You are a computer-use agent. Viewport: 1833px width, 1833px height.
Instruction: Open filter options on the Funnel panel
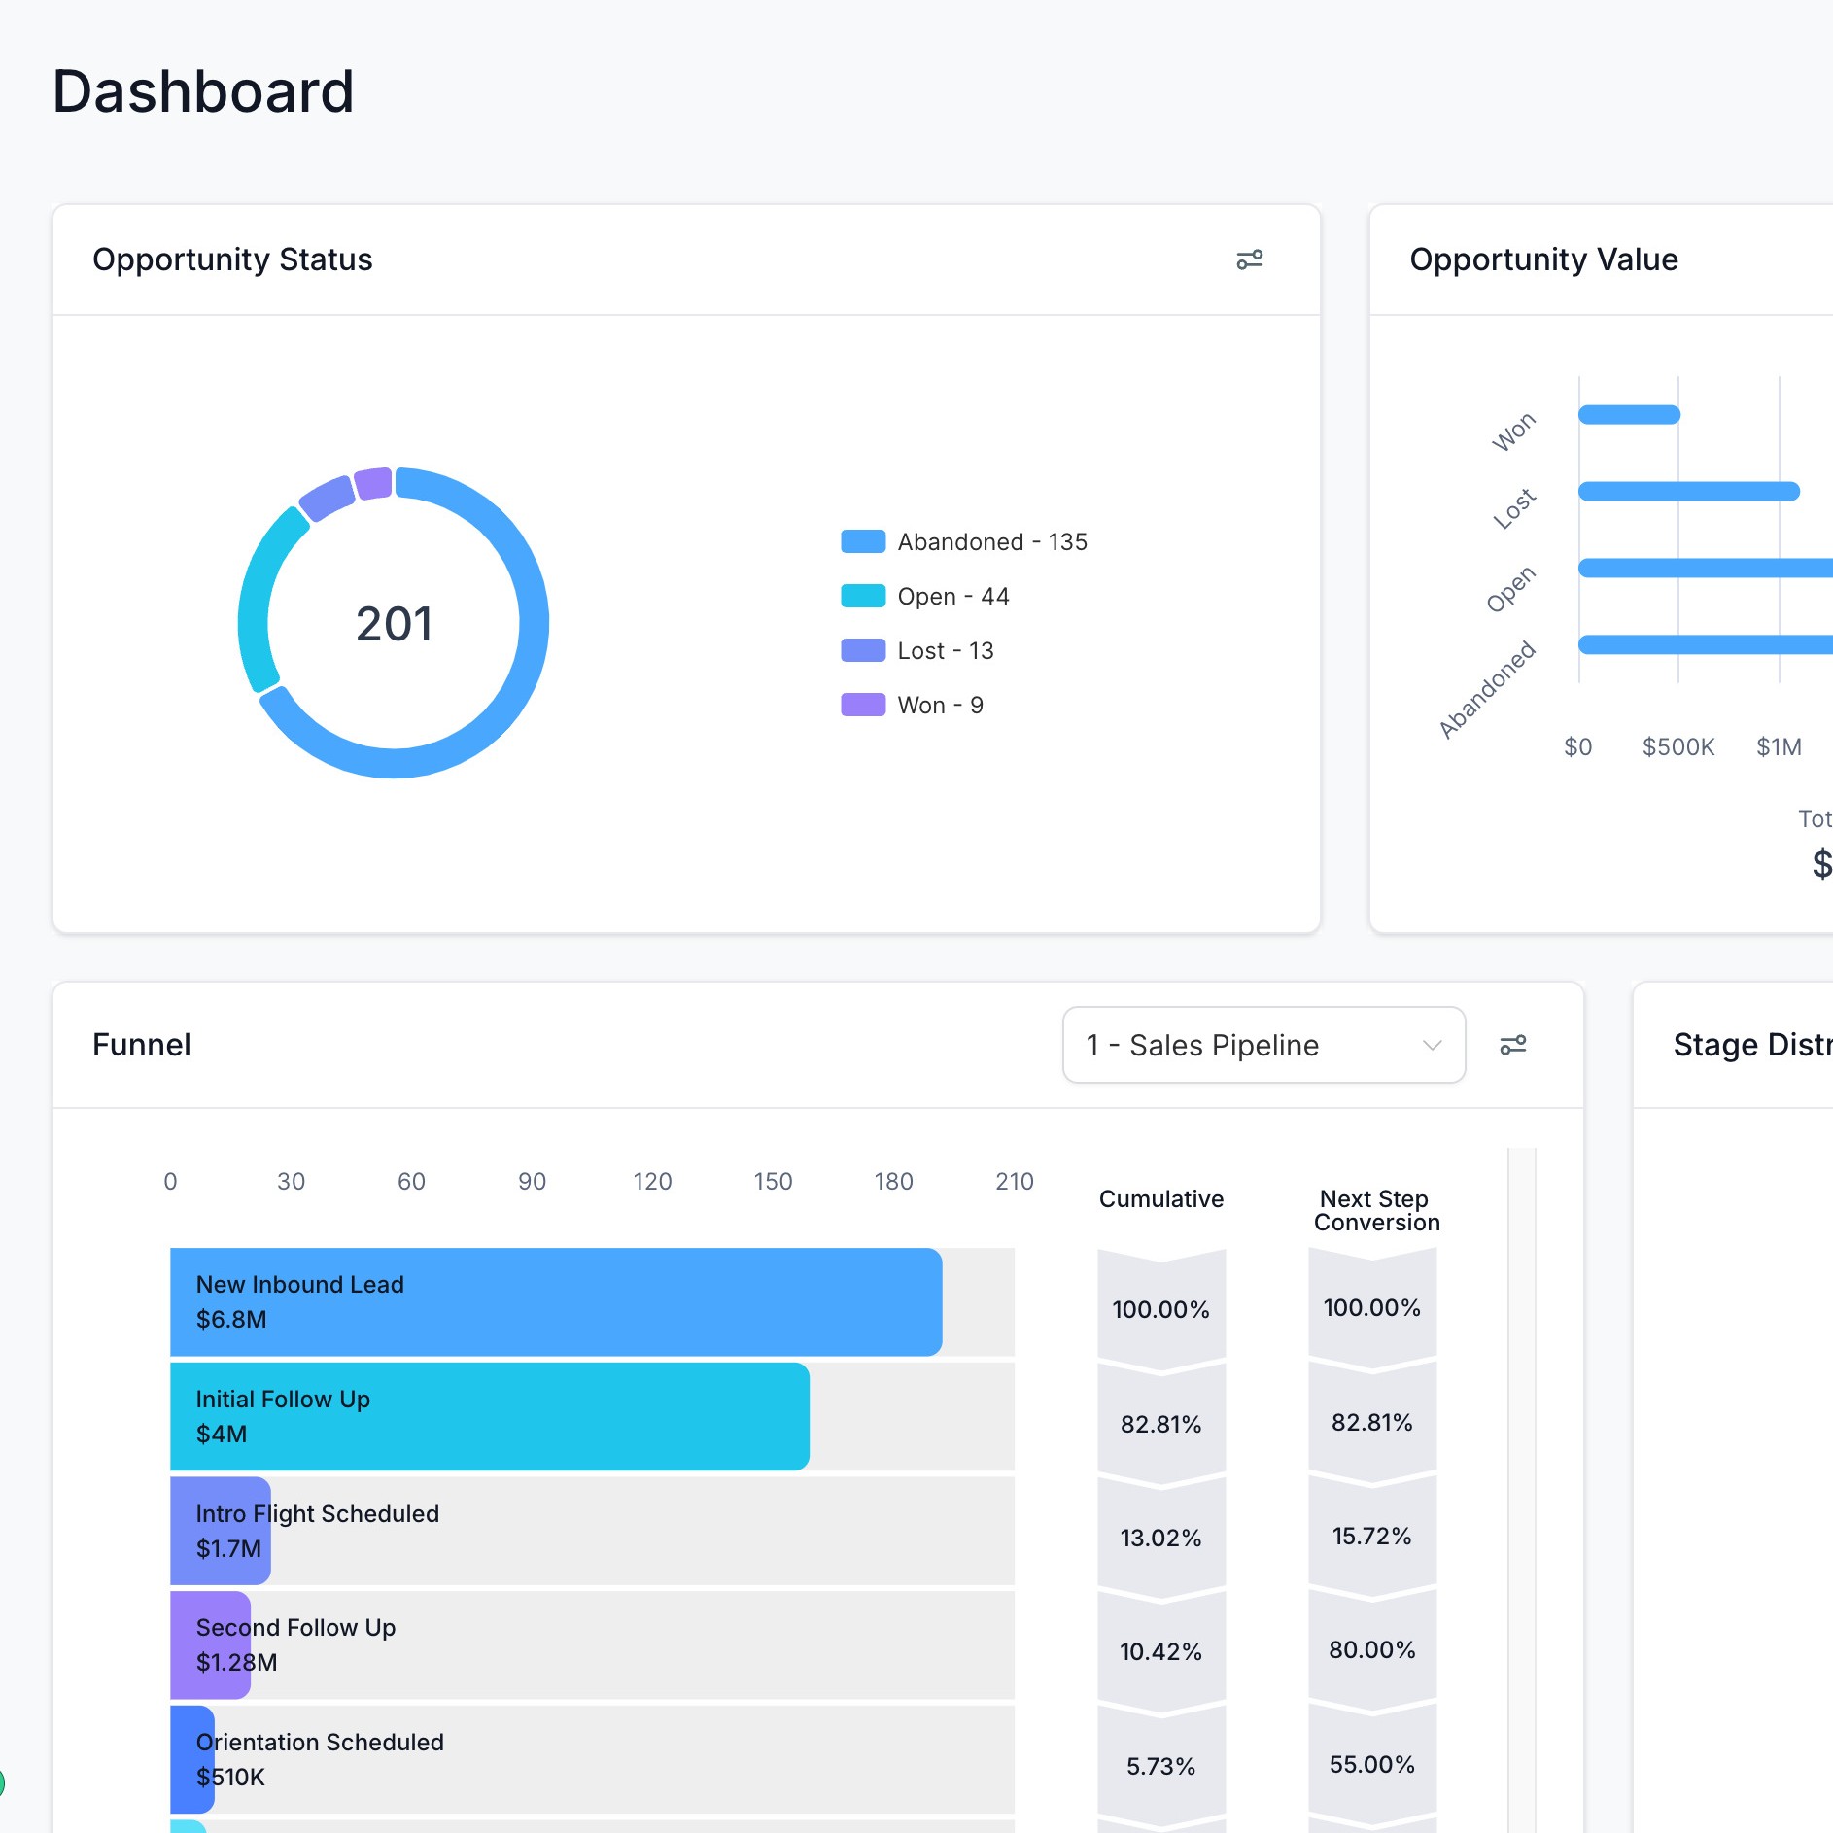[1514, 1045]
